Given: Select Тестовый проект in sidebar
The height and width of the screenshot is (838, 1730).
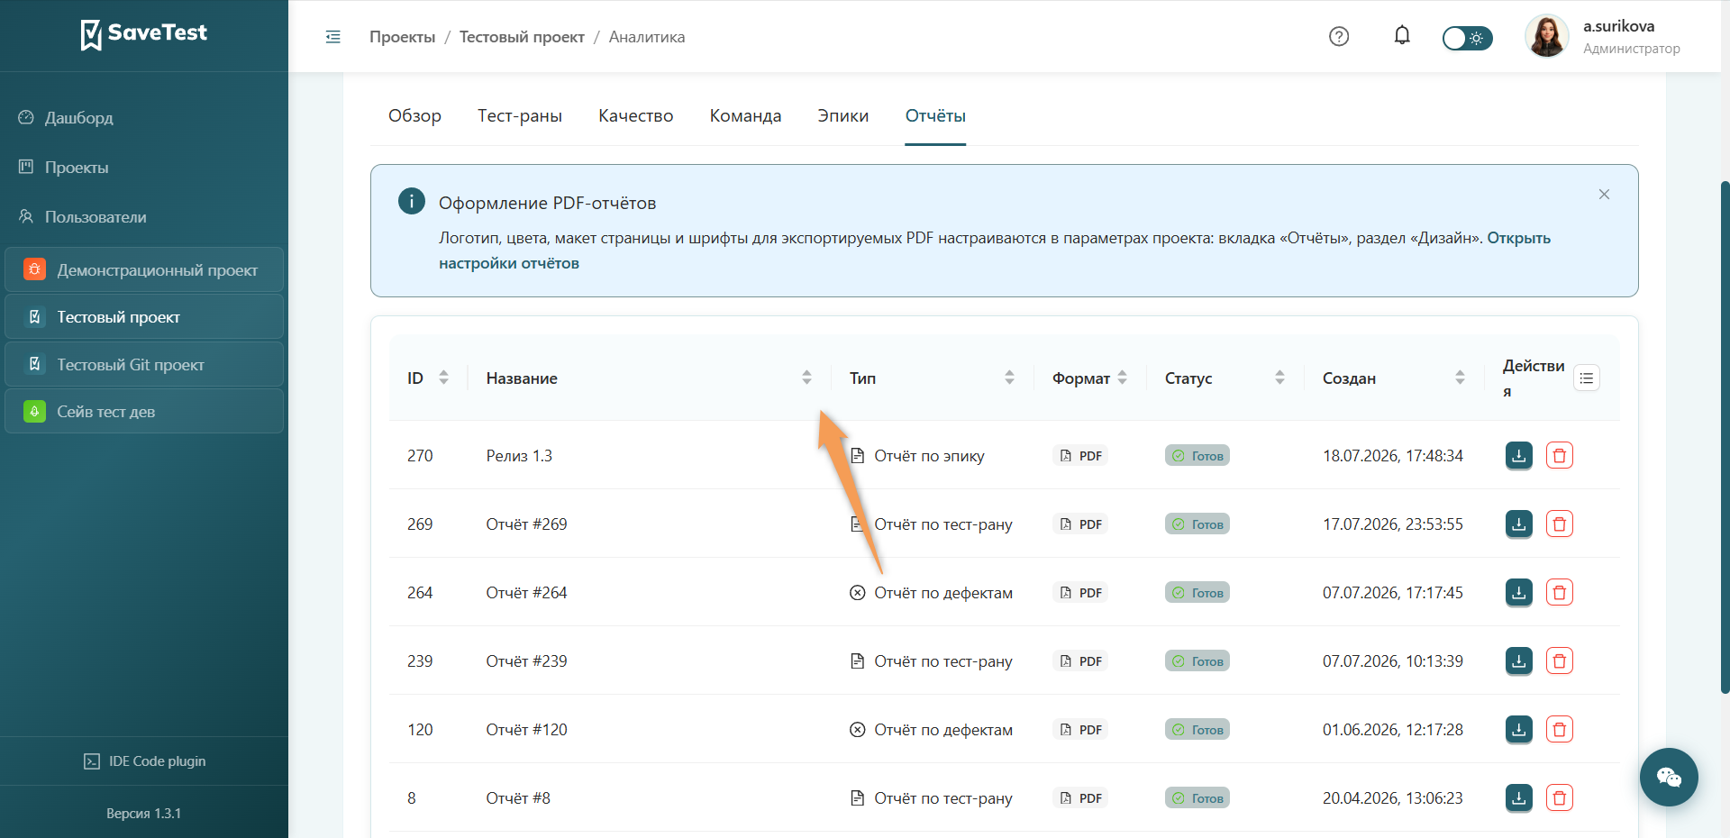Looking at the screenshot, I should (144, 317).
